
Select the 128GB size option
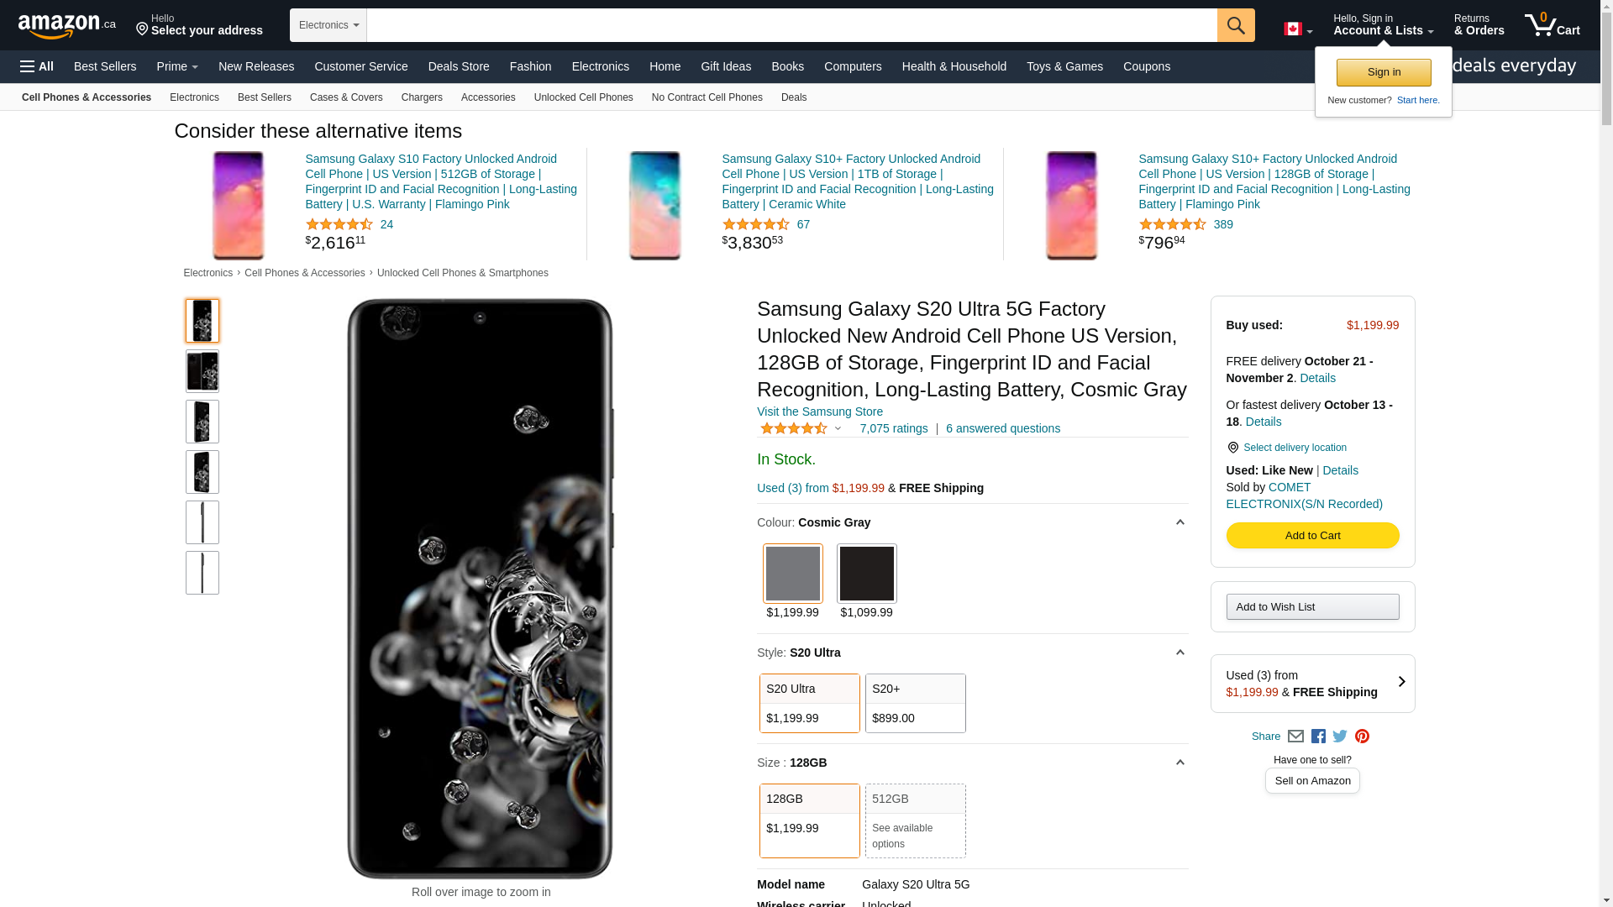point(809,820)
